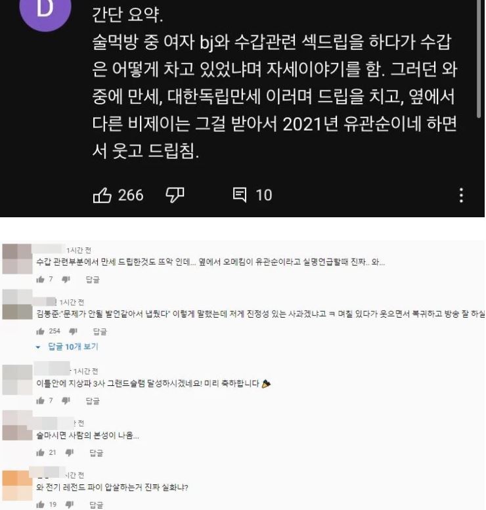The image size is (486, 510).
Task: Reply to the 유관순 실명언급 comment
Action: [x=93, y=280]
